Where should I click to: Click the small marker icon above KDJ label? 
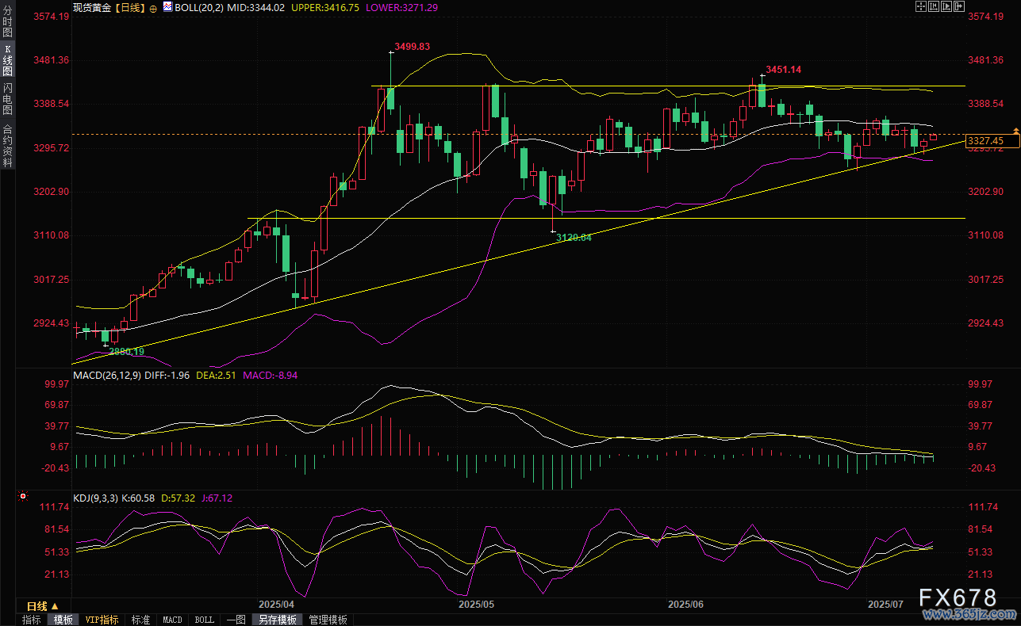click(x=23, y=496)
